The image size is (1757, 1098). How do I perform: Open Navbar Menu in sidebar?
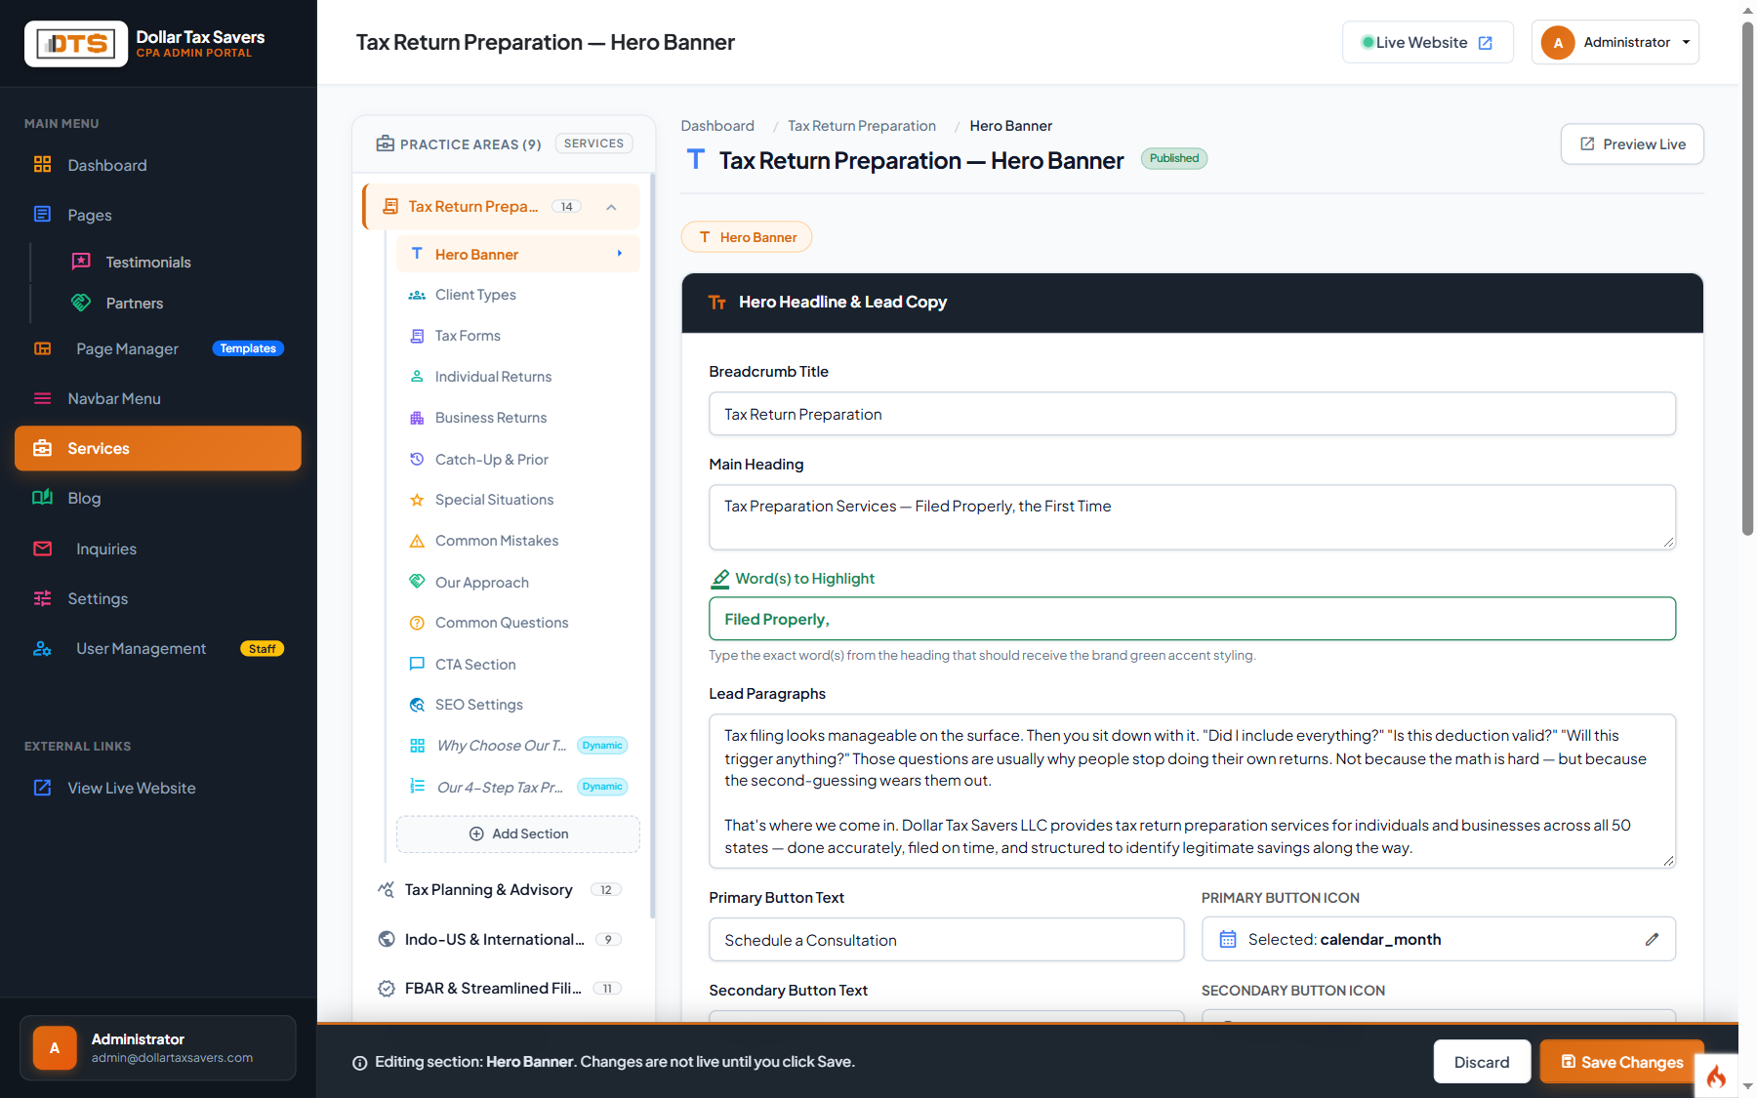point(157,398)
